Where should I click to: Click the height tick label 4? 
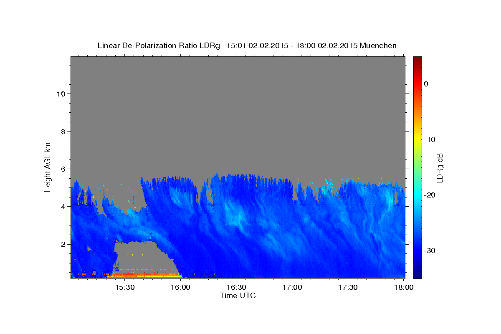tap(62, 206)
